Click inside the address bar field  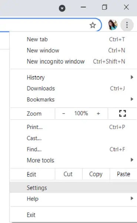coord(44,25)
